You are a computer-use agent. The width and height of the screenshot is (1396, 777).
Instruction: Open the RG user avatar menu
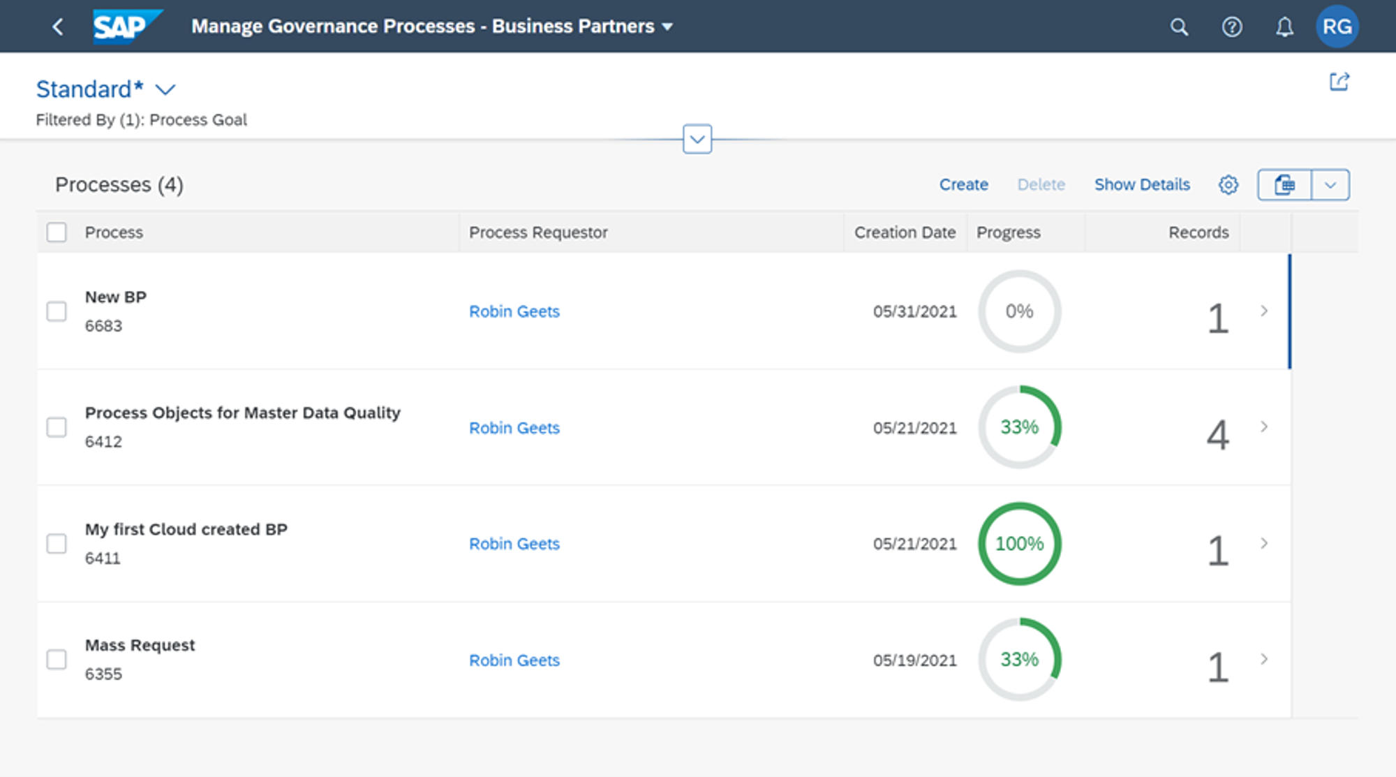click(1337, 27)
